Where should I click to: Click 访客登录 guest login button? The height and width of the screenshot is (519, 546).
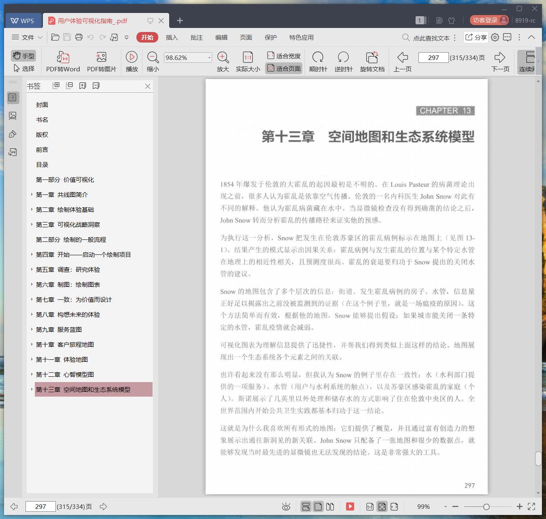[x=489, y=20]
